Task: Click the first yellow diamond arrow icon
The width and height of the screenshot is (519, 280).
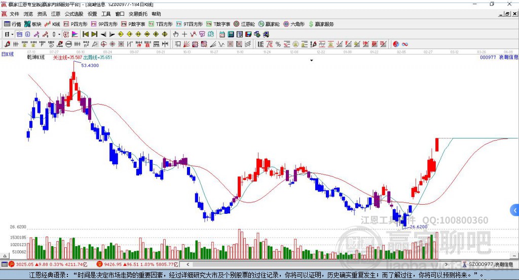Action: click(x=121, y=34)
